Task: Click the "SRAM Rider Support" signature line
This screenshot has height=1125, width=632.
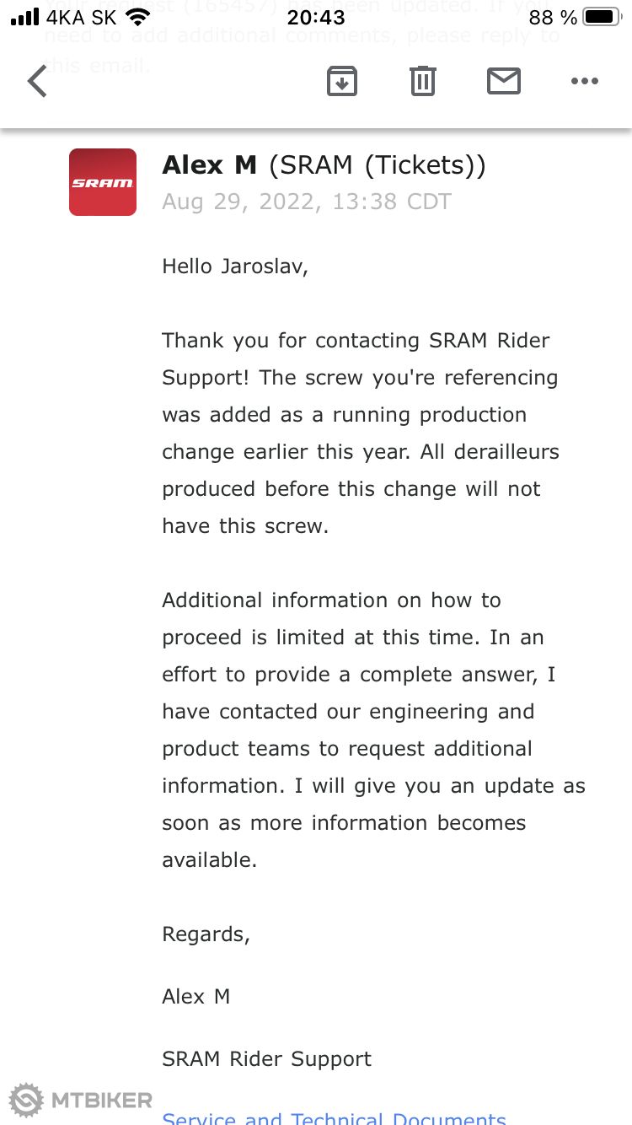Action: coord(266,1059)
